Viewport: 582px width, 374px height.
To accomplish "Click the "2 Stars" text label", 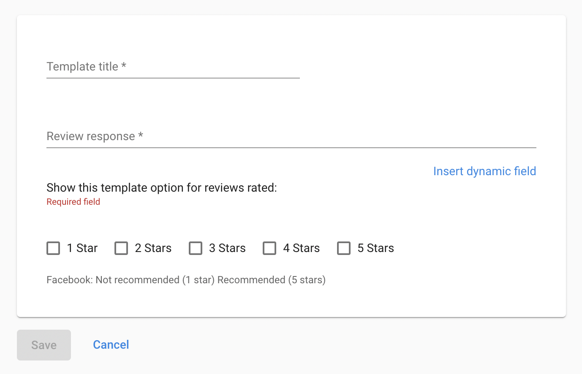I will tap(153, 248).
